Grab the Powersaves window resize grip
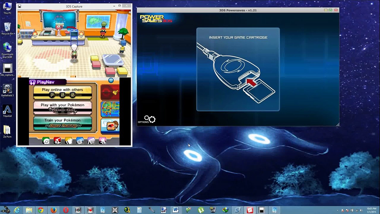 (338, 125)
